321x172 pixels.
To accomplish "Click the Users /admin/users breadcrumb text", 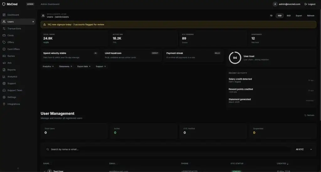I will click(58, 17).
